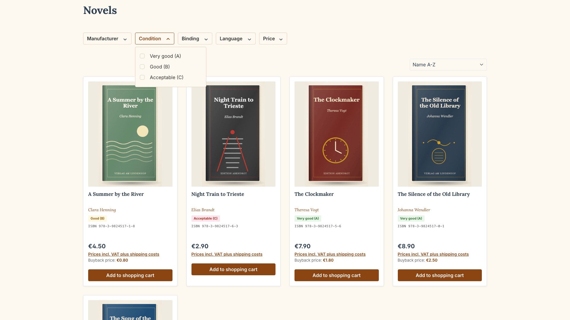Open shipping costs link under €8.90 price
Image resolution: width=570 pixels, height=320 pixels.
coord(433,254)
